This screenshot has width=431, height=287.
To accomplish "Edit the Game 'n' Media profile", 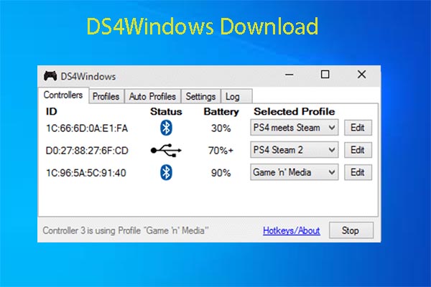I will 358,172.
